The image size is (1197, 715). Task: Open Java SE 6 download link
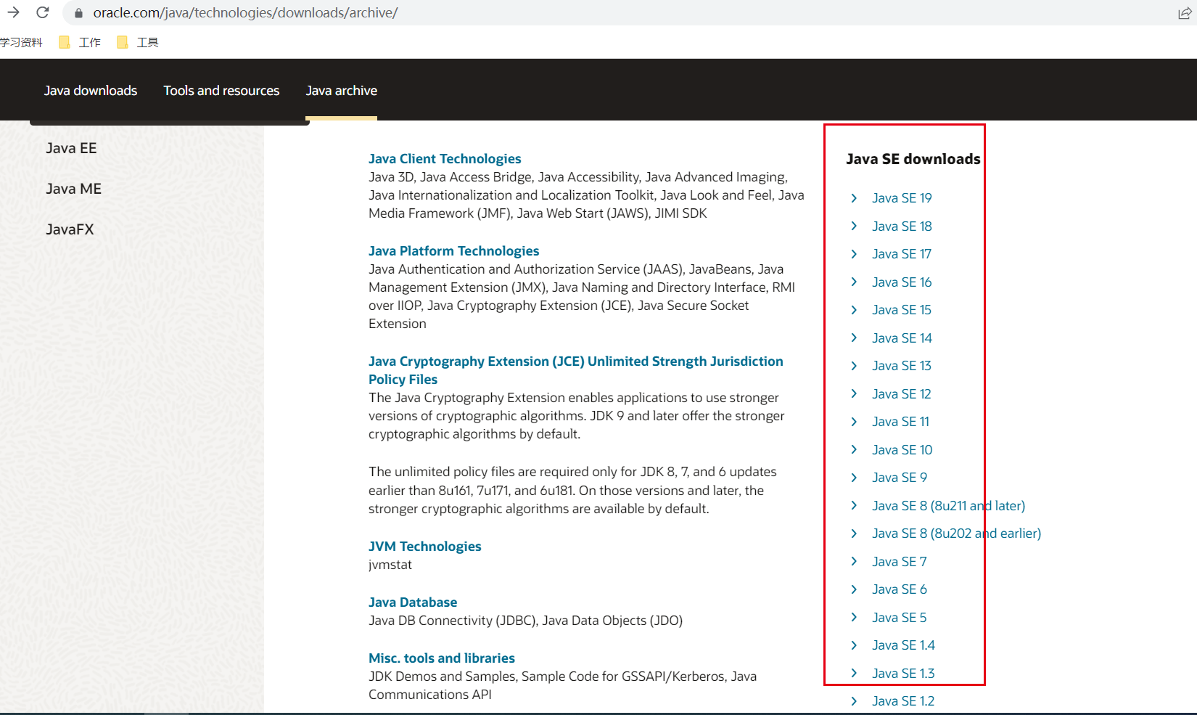tap(900, 589)
